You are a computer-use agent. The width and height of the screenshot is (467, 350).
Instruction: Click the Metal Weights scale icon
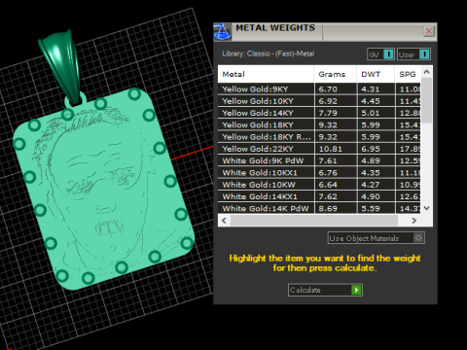click(223, 32)
